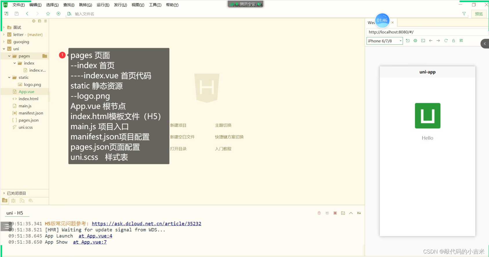Open the project panel hamburger menu
This screenshot has height=257, width=489.
[45, 21]
